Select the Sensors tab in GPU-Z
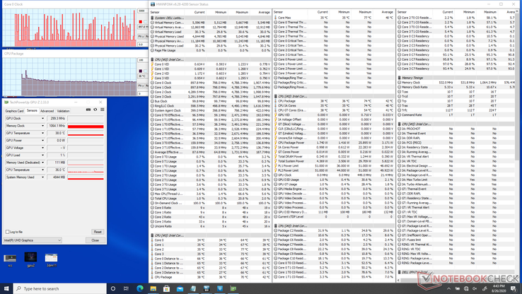522x294 pixels. click(x=32, y=111)
